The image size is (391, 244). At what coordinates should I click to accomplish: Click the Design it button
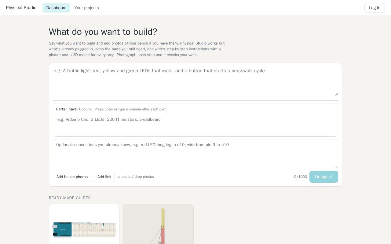click(x=324, y=177)
